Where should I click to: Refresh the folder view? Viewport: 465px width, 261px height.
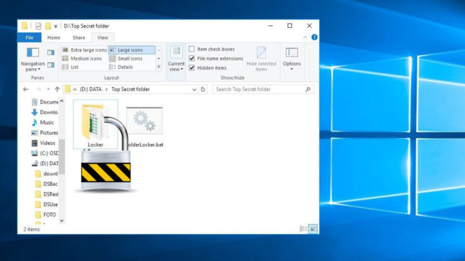tap(203, 89)
